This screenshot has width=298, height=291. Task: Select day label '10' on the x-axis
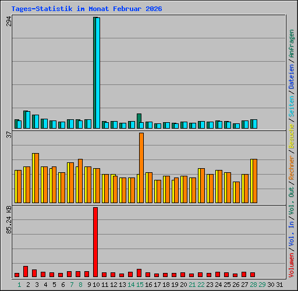96,285
